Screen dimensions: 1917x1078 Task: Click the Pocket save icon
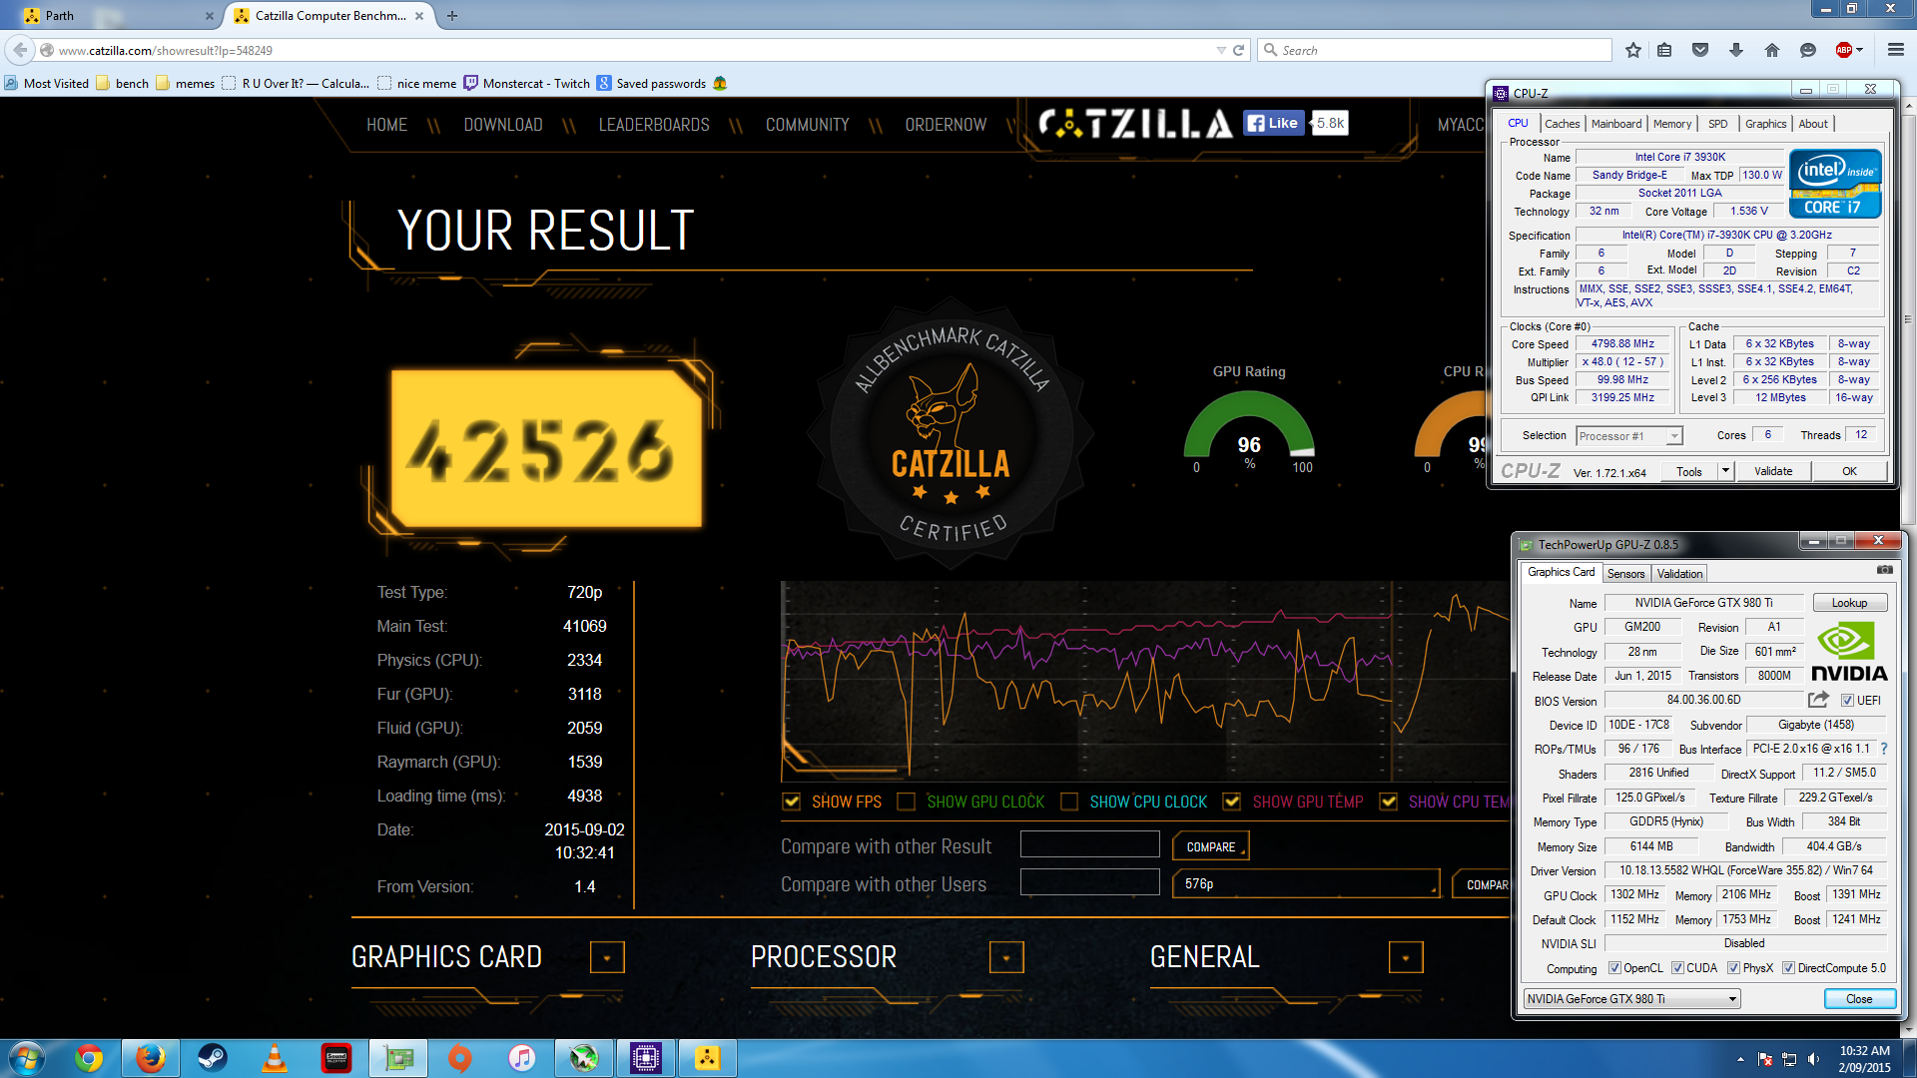point(1700,50)
